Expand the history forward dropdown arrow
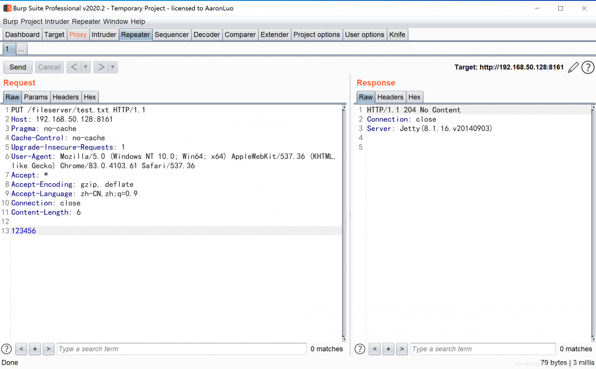596x369 pixels. pyautogui.click(x=112, y=67)
